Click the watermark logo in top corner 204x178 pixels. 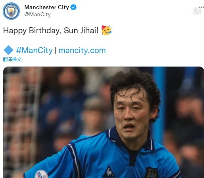tap(197, 11)
